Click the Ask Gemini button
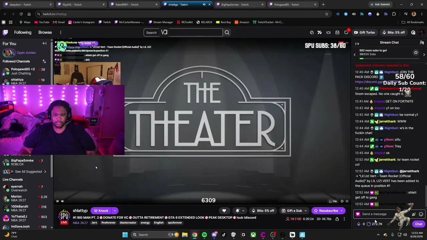The width and height of the screenshot is (427, 240). tap(380, 5)
